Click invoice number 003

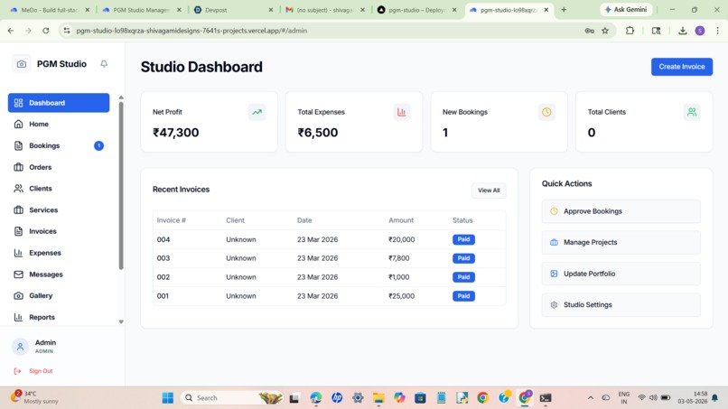point(163,258)
